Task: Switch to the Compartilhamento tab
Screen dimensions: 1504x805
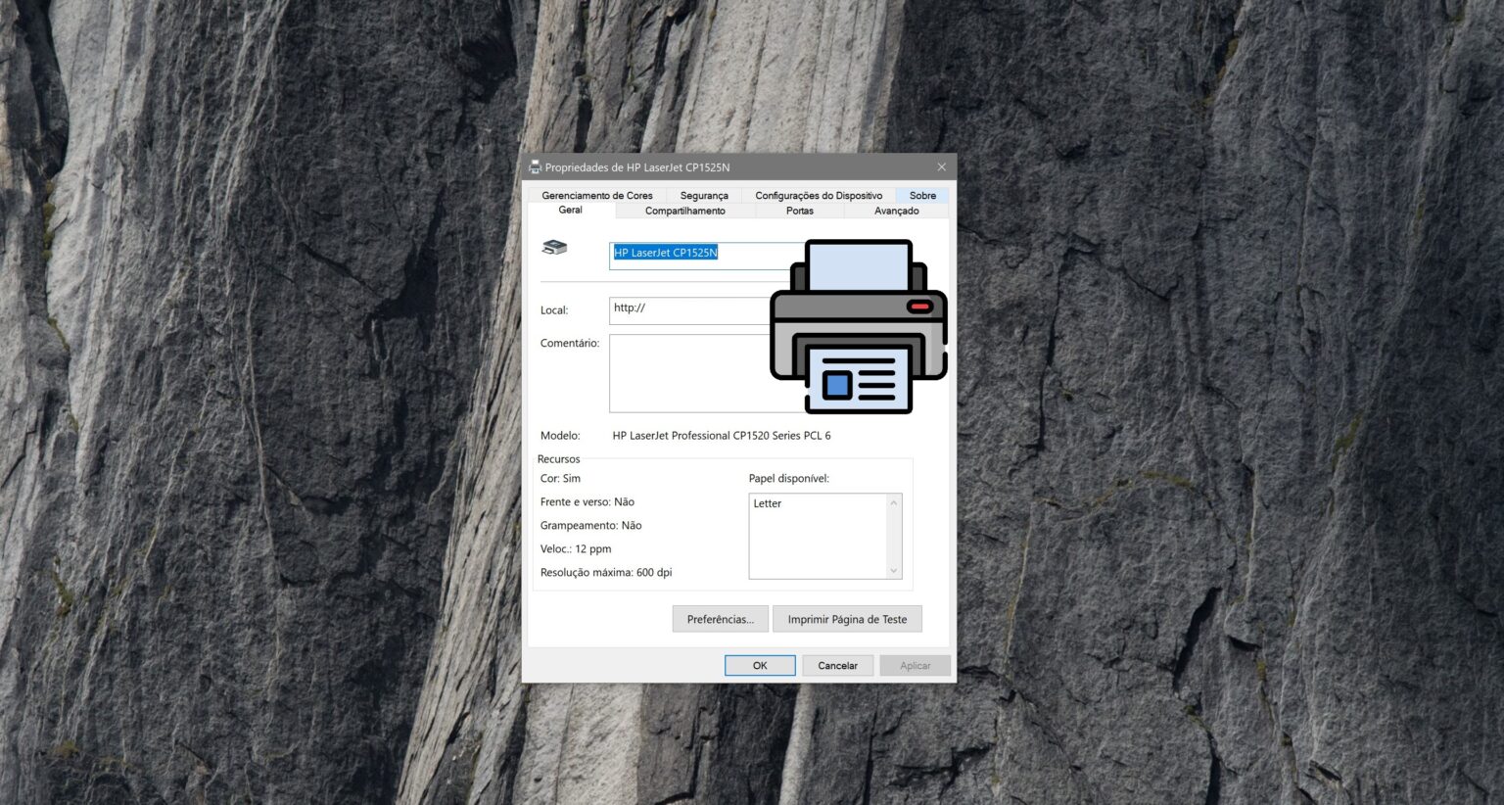Action: coord(685,211)
